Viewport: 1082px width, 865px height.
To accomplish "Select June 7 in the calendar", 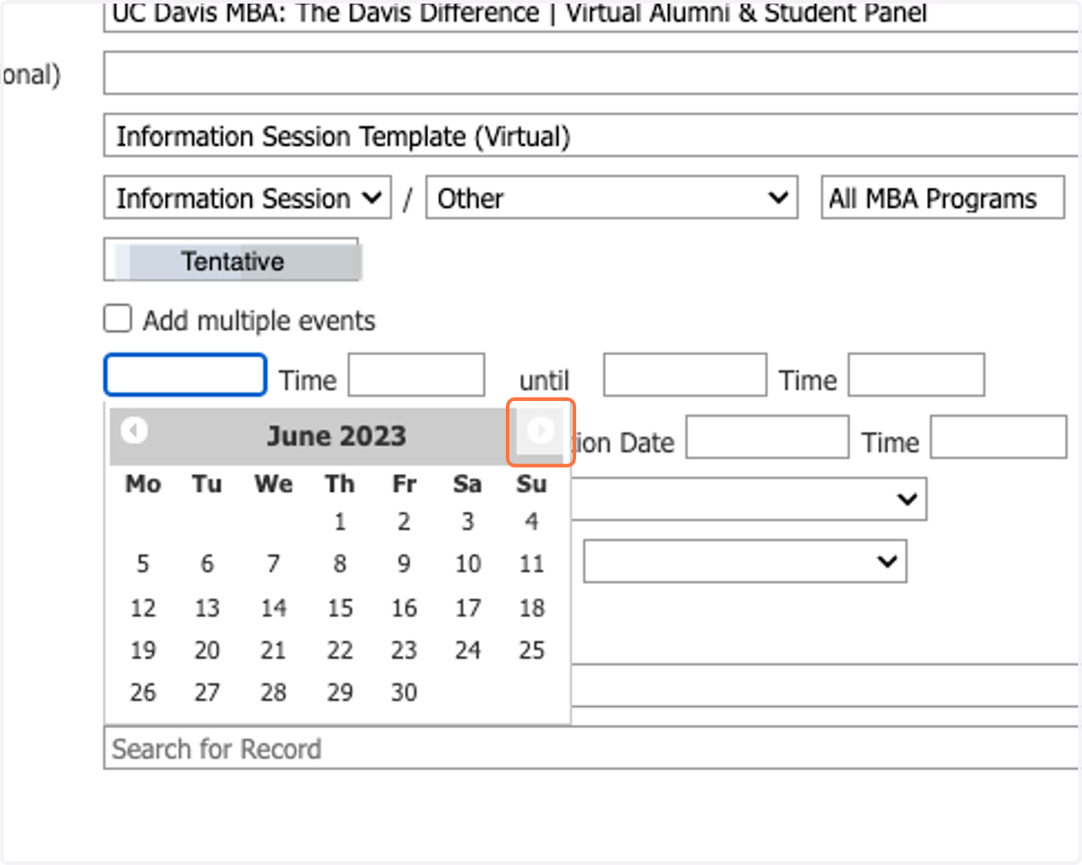I will coord(273,564).
